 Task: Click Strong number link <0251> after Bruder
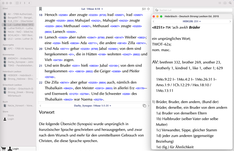pyautogui.click(x=76, y=66)
